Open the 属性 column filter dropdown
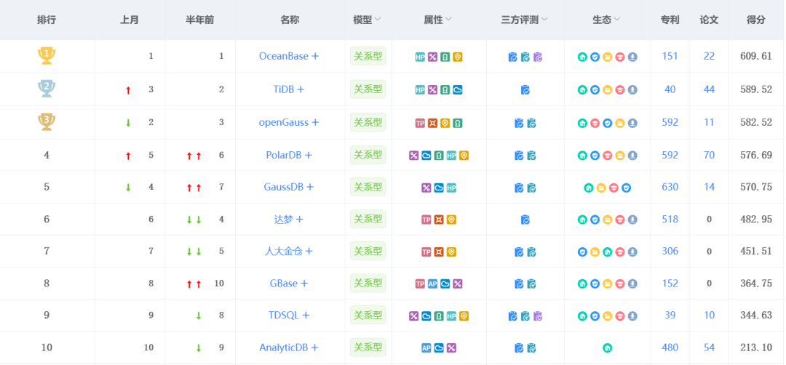 (x=448, y=20)
